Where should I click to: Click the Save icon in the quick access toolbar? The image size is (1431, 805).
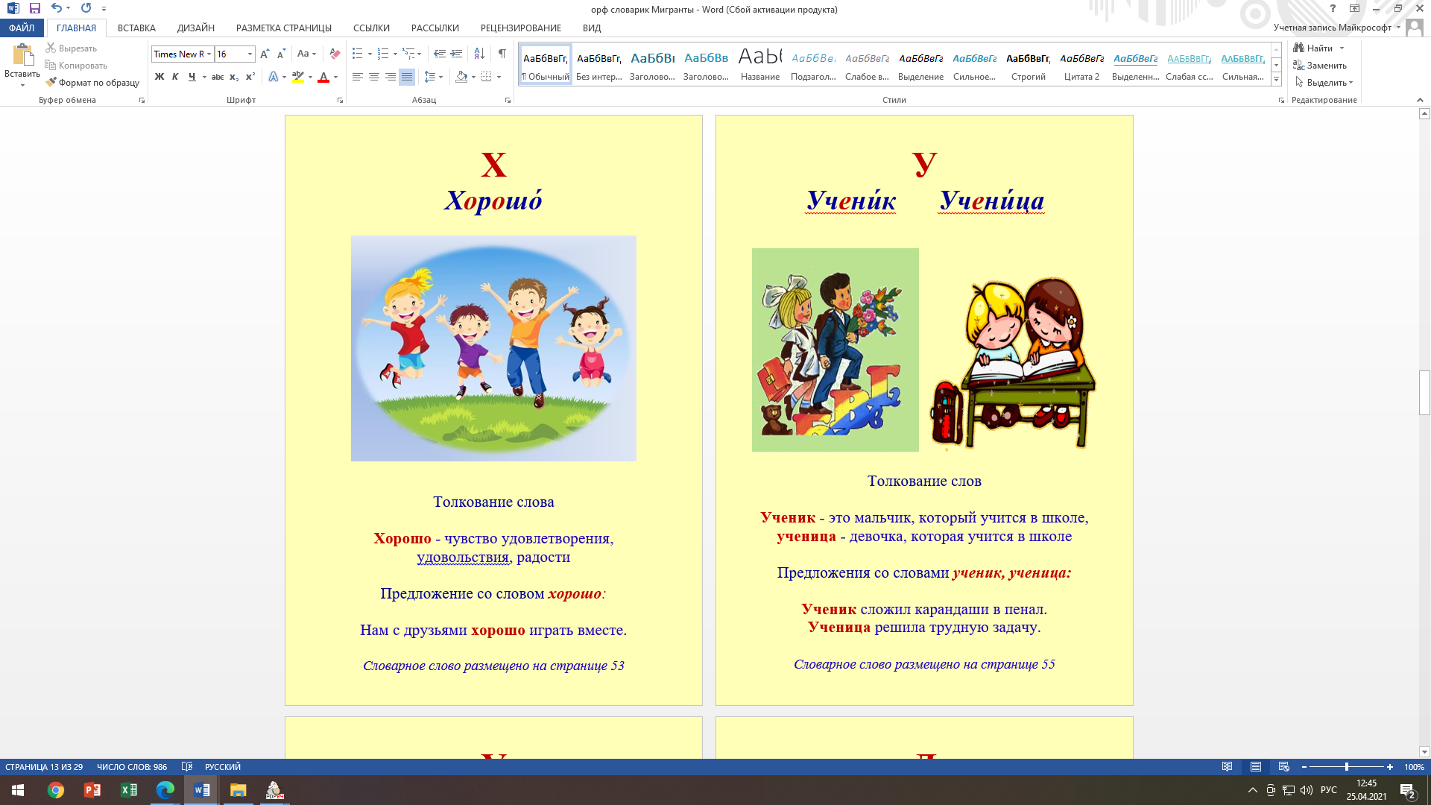[35, 8]
